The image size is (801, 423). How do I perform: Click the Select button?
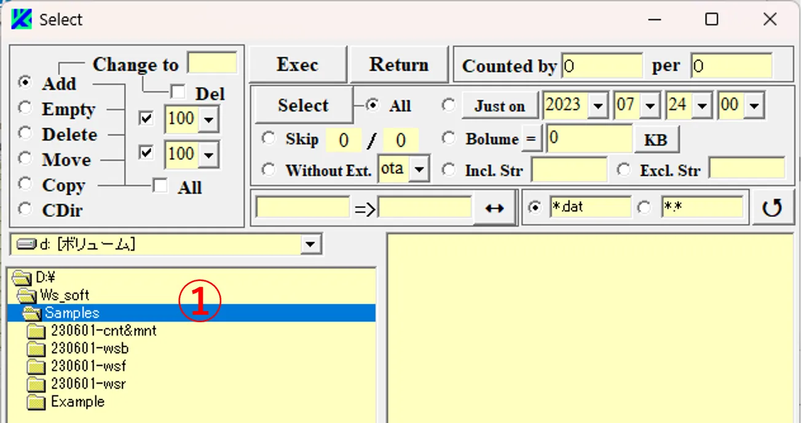pos(303,105)
